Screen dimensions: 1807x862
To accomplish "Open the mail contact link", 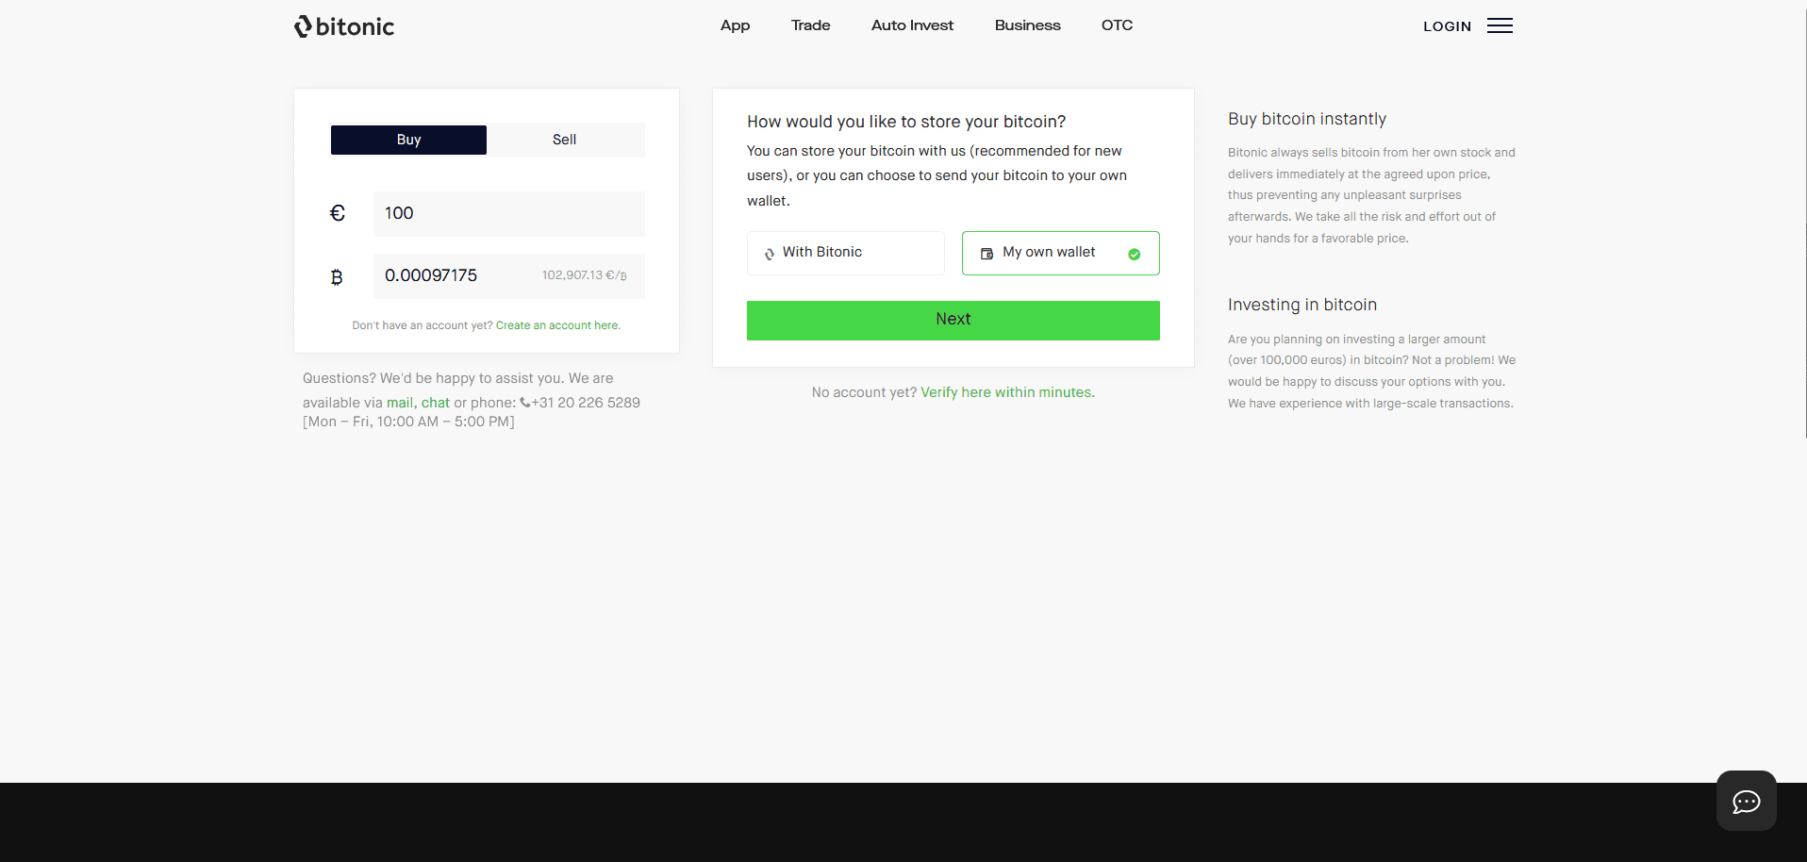I will click(x=401, y=403).
